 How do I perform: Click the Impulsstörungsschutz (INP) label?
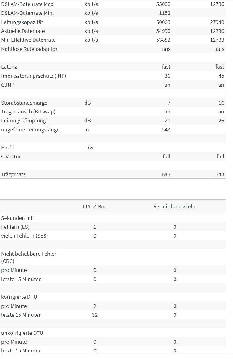click(x=34, y=76)
